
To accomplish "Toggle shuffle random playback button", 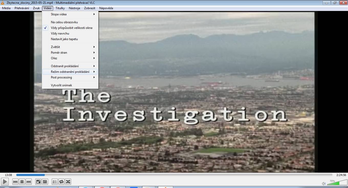I will (68, 182).
